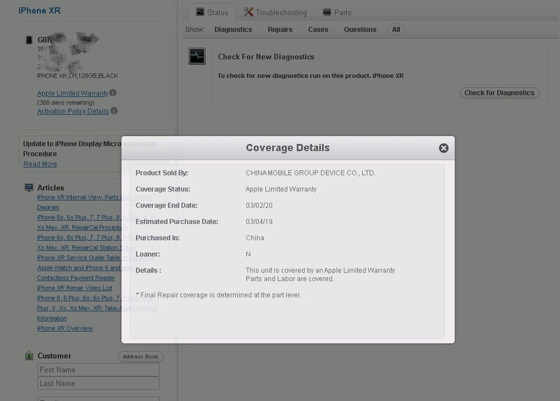Click the Parts chip icon
This screenshot has width=560, height=401.
coord(326,12)
